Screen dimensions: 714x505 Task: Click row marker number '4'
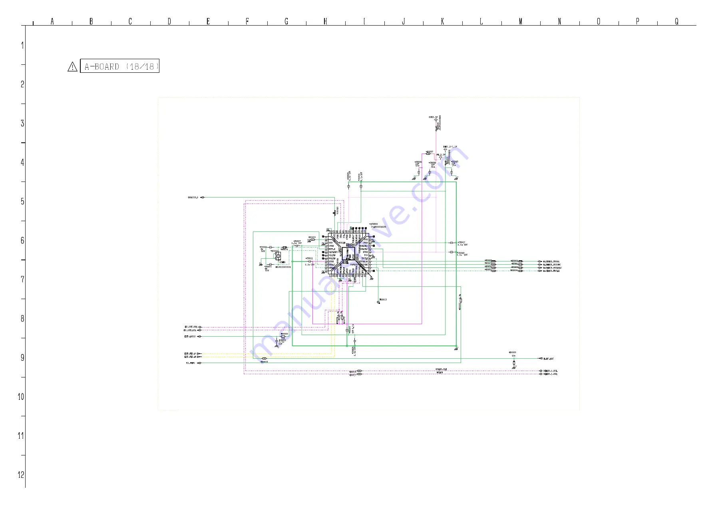coord(22,162)
